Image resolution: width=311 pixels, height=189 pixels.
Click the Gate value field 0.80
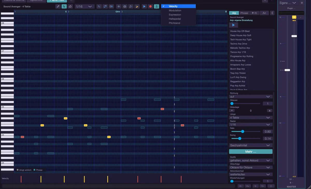coord(267,132)
